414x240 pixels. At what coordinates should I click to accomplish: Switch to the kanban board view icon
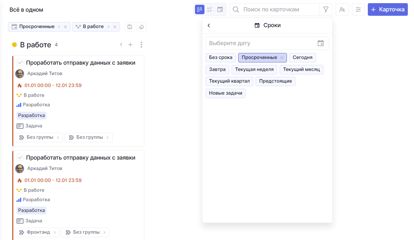coord(200,9)
